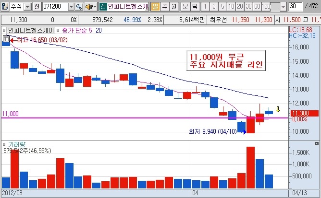The image size is (321, 198).
Task: Click the 최저 9,940 (04/10) low label
Action: pyautogui.click(x=213, y=131)
